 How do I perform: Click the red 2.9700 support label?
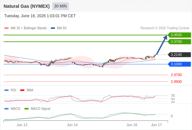tap(176, 75)
